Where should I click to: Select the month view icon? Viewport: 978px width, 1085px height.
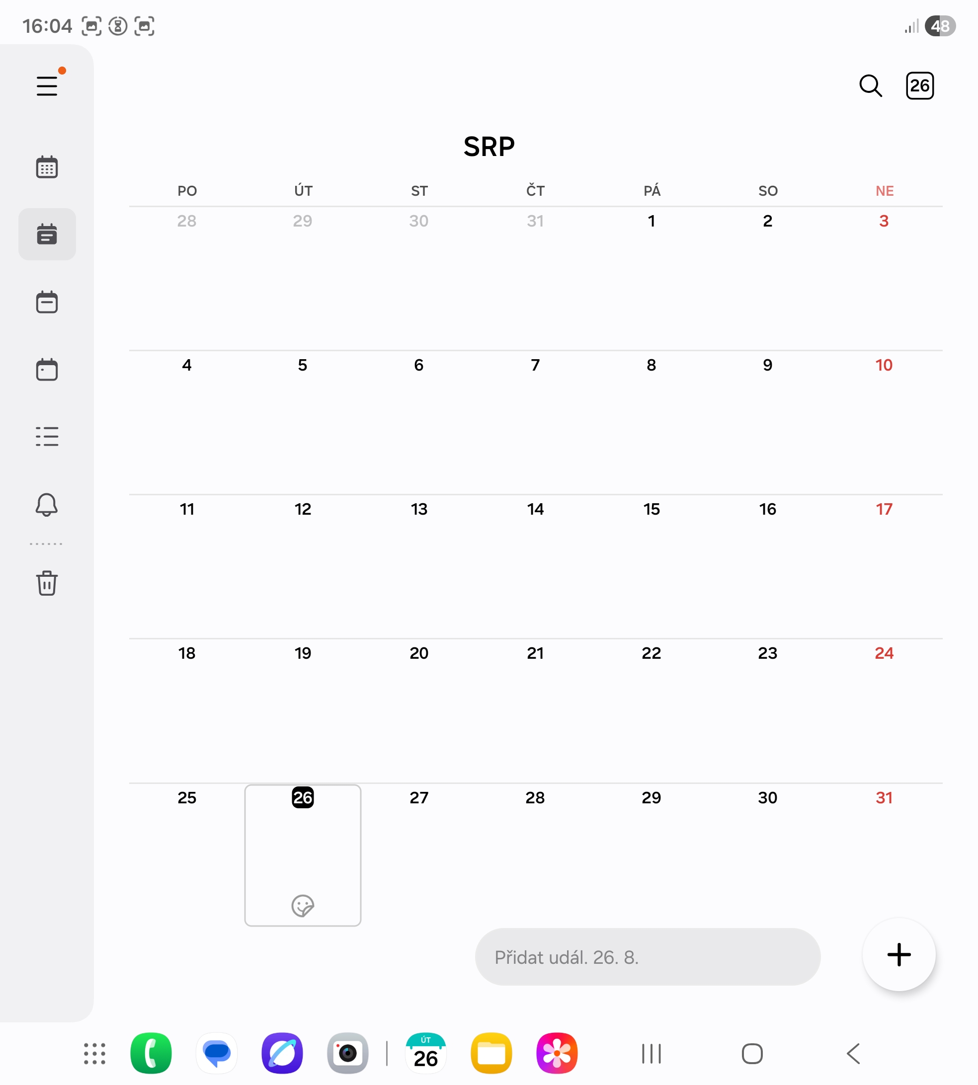click(x=47, y=234)
